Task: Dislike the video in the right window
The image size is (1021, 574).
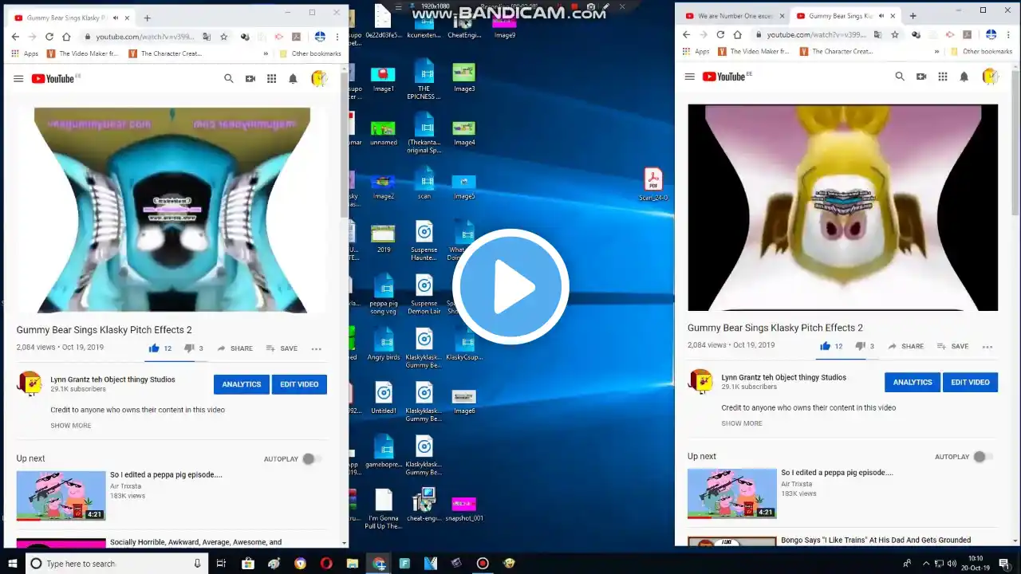Action: point(860,346)
